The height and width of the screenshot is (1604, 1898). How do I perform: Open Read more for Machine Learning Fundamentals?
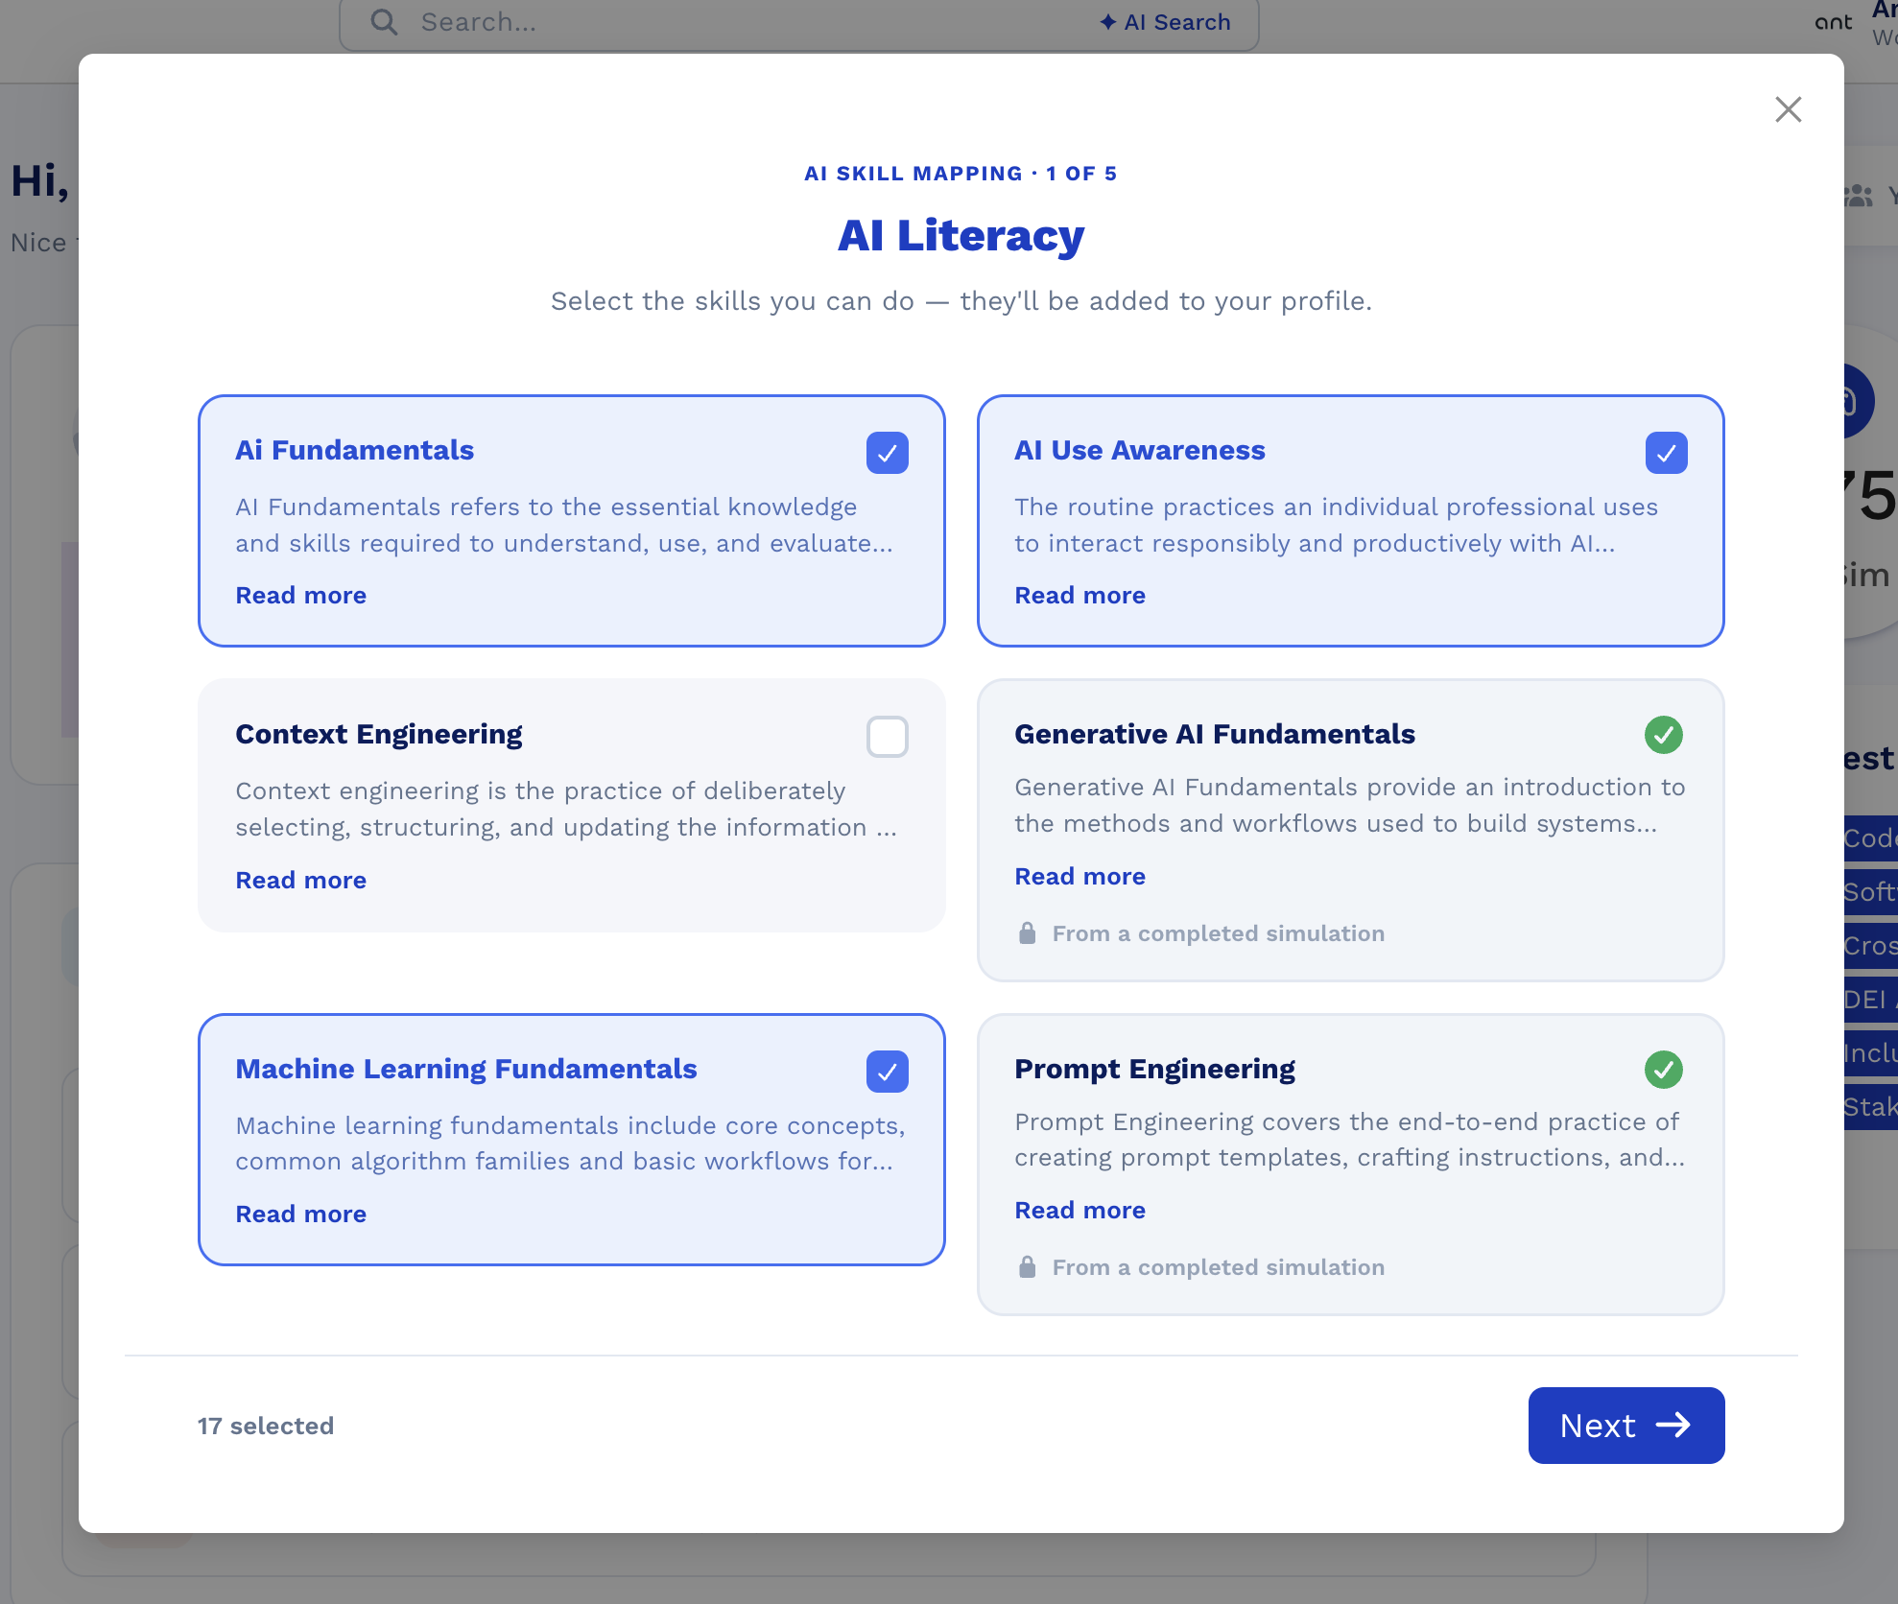pos(301,1215)
